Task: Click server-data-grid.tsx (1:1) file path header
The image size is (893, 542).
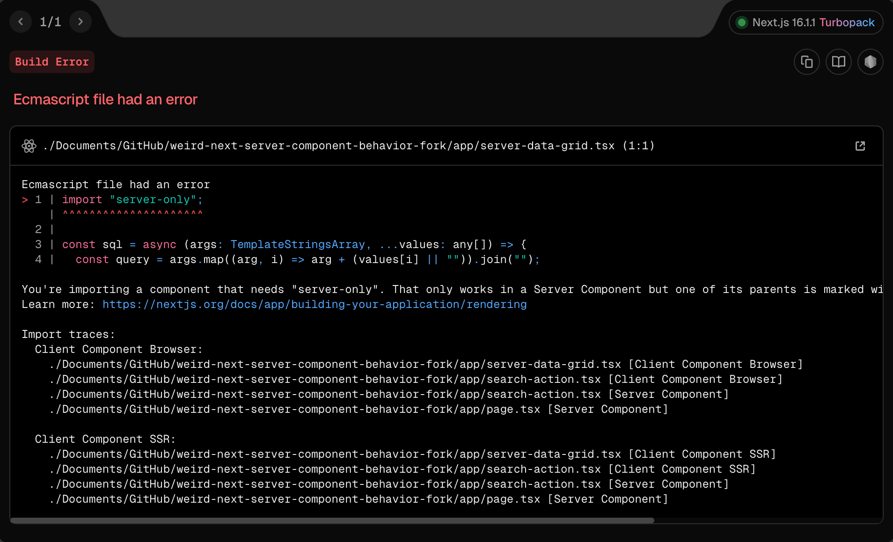Action: click(x=349, y=146)
